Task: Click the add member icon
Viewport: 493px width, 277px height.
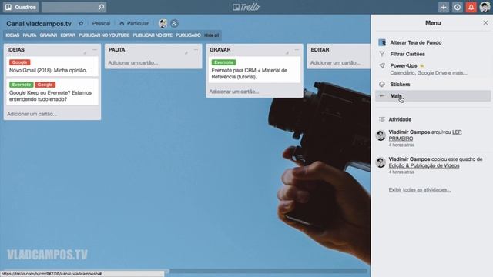Action: (x=174, y=24)
